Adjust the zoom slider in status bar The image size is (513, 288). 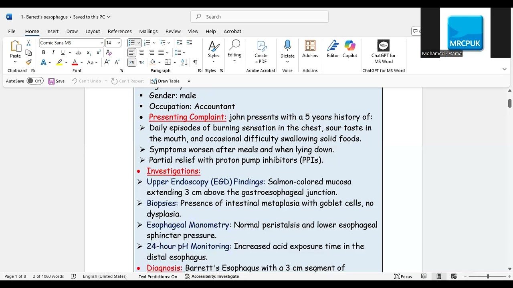488,276
